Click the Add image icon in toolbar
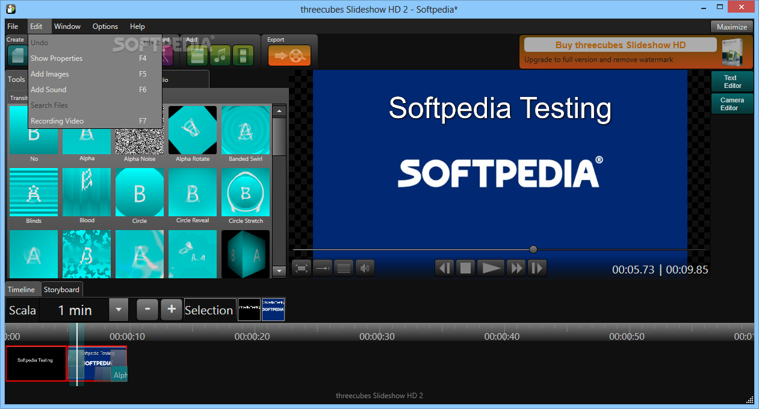The height and width of the screenshot is (409, 759). coord(197,55)
